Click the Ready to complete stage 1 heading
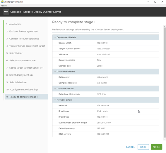Image resolution: width=166 pixels, height=153 pixels. (x=74, y=22)
